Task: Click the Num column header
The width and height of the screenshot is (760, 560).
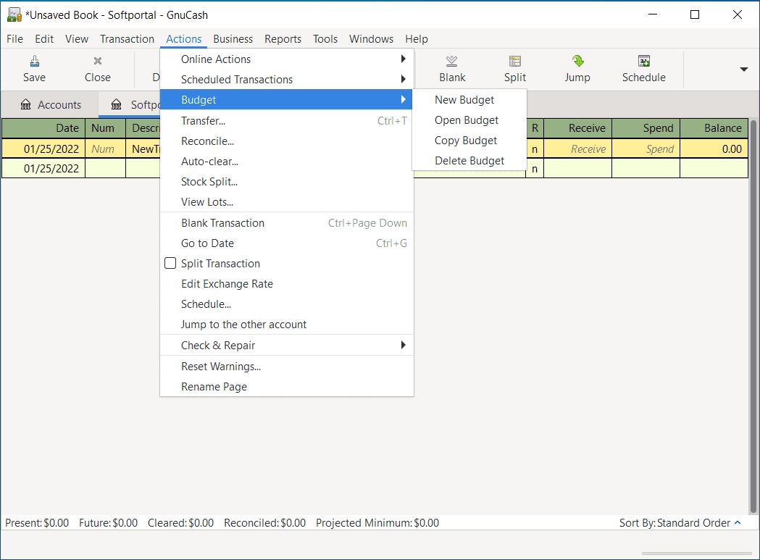Action: click(105, 128)
